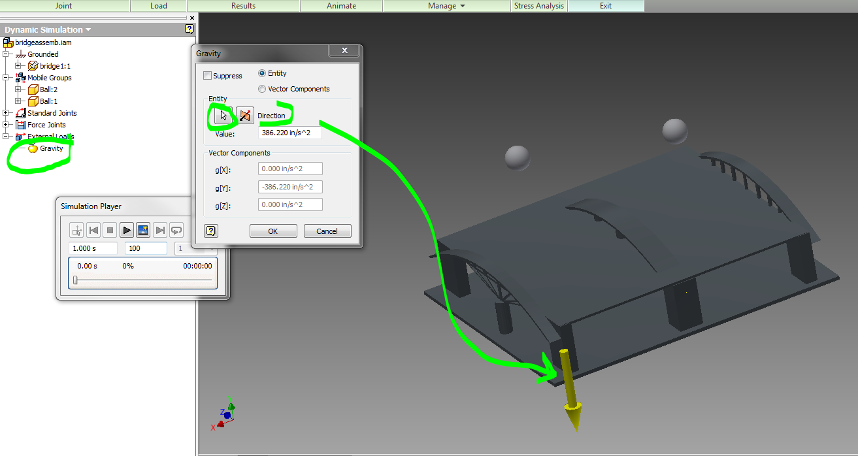Click the Mobile Groups icon
Viewport: 858px width, 456px height.
pyautogui.click(x=20, y=78)
